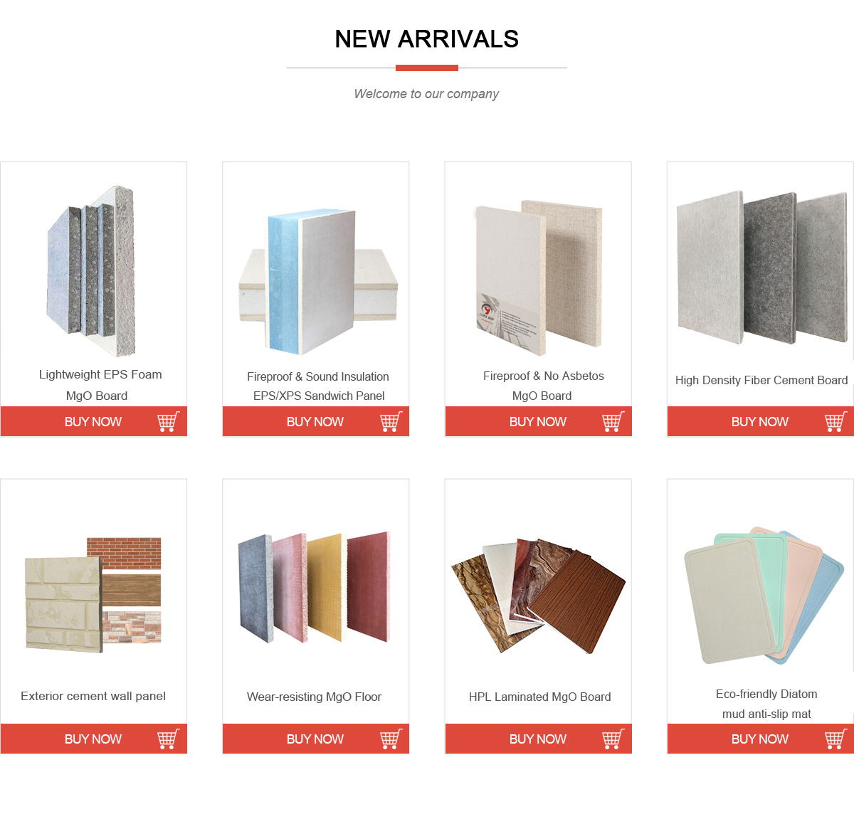Click cart icon under Eco-friendly Diatom mud mat

coord(835,739)
